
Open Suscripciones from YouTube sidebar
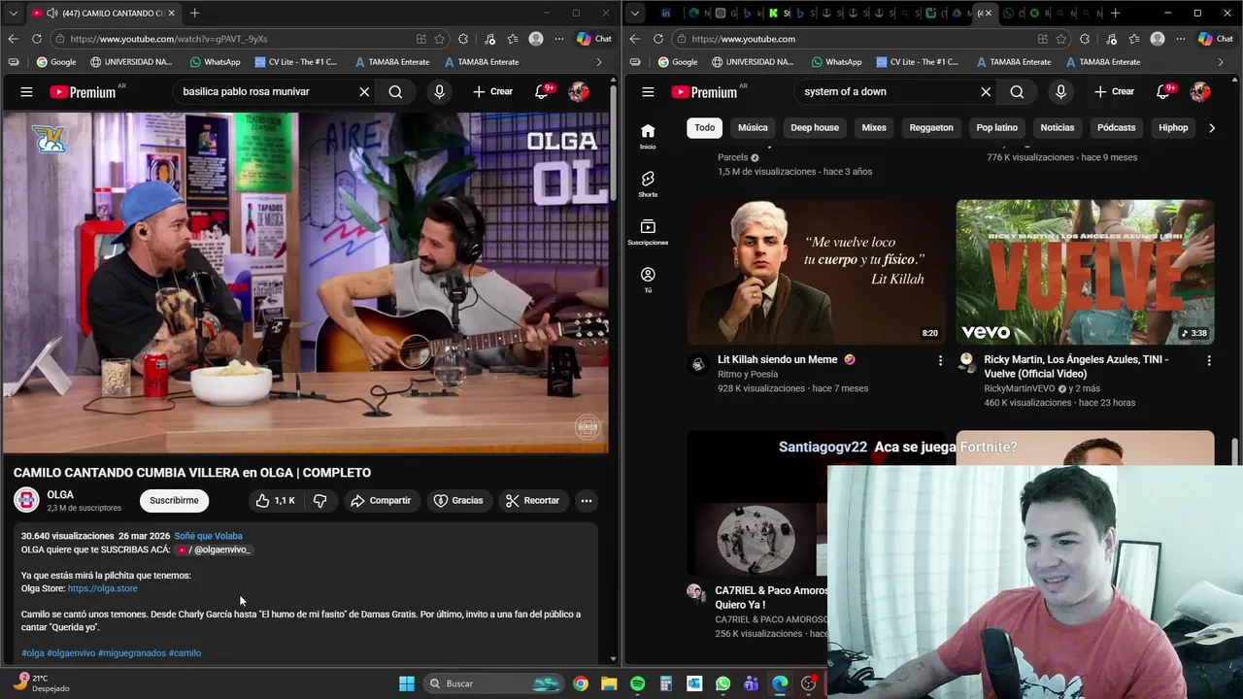[648, 231]
